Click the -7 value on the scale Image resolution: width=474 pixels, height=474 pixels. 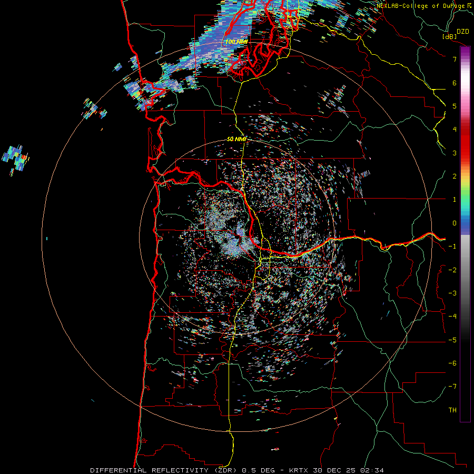tap(452, 387)
